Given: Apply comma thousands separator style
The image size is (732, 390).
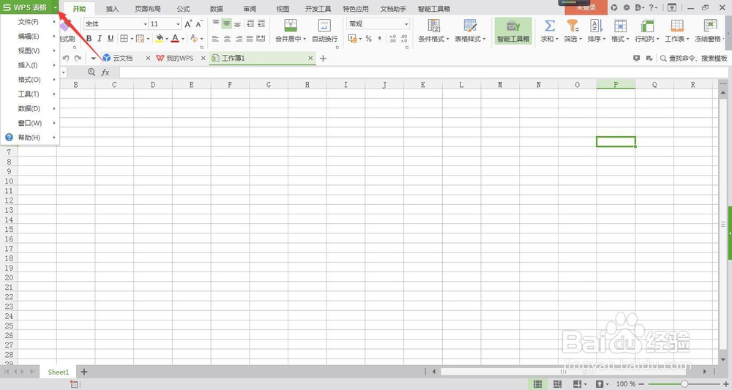Looking at the screenshot, I should (x=379, y=39).
